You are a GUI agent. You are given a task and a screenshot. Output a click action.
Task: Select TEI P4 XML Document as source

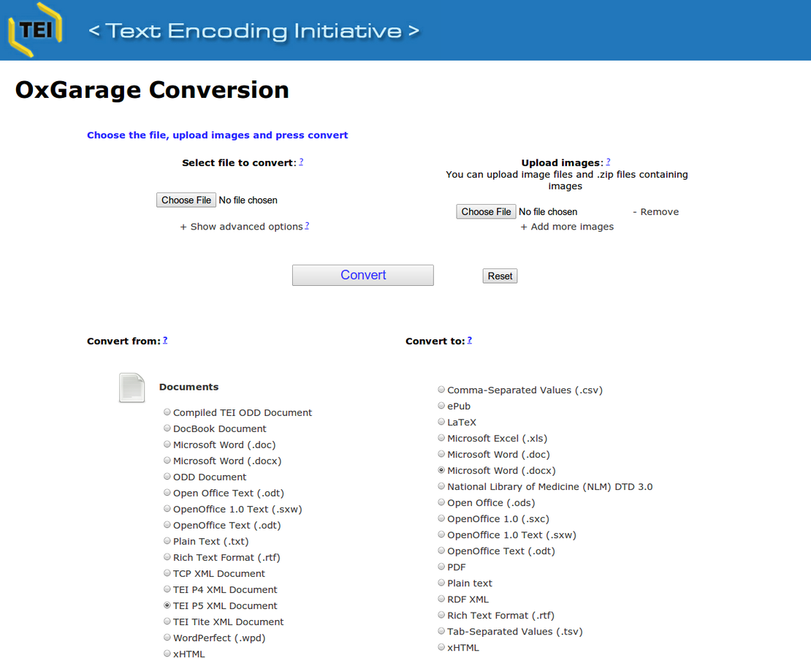167,589
